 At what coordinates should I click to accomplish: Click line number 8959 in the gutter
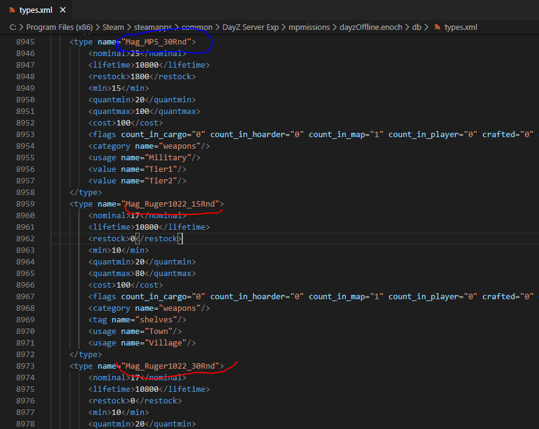[26, 204]
